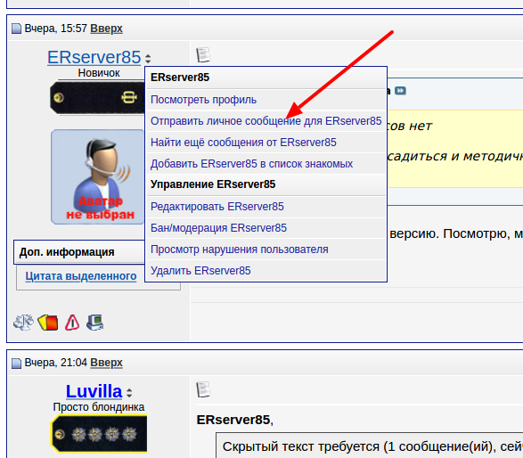Click the yellow-red card warning icon
The height and width of the screenshot is (458, 523).
click(48, 323)
